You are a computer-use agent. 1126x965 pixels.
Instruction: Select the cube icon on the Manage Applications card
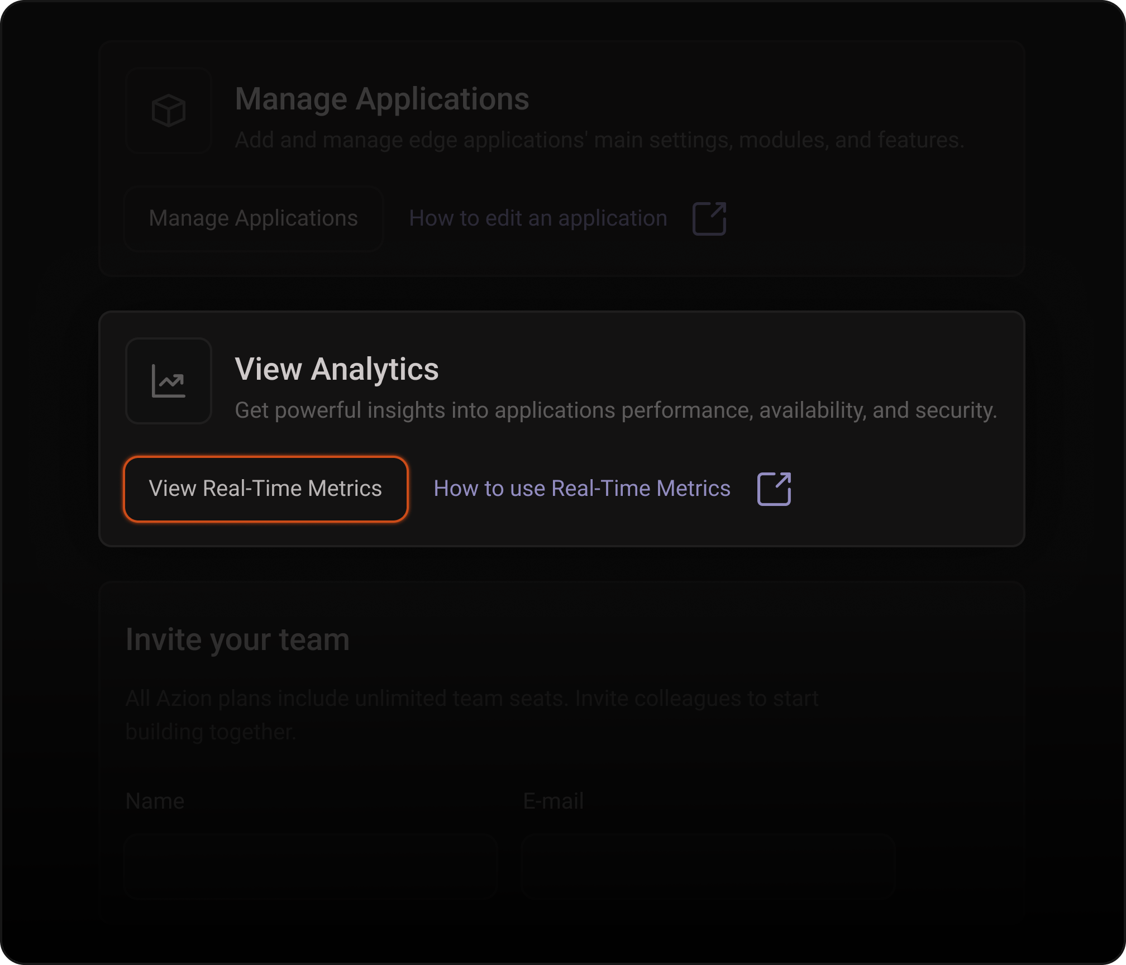[x=168, y=111]
